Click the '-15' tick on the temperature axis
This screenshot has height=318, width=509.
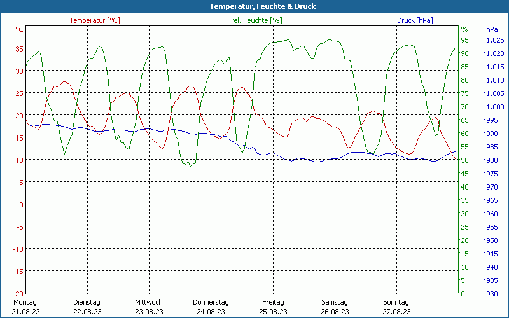click(18, 272)
